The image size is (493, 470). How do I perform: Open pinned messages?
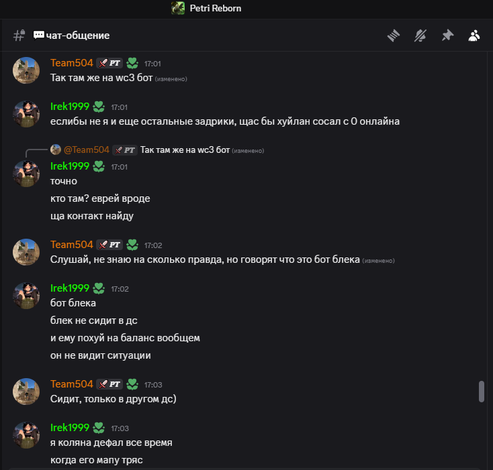tap(447, 36)
